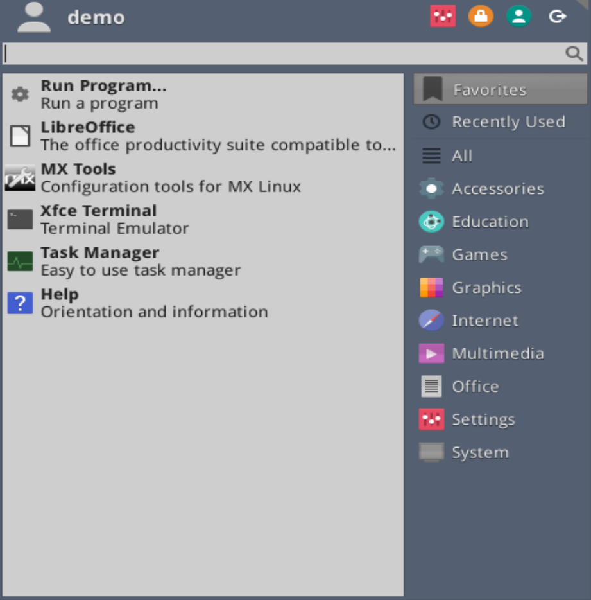Click 'Run a program' description text
The height and width of the screenshot is (600, 591).
(x=99, y=103)
